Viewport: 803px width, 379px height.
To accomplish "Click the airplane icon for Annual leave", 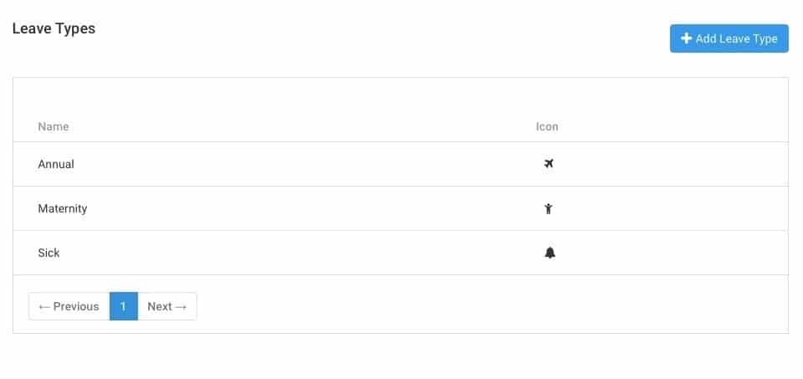I will [549, 164].
